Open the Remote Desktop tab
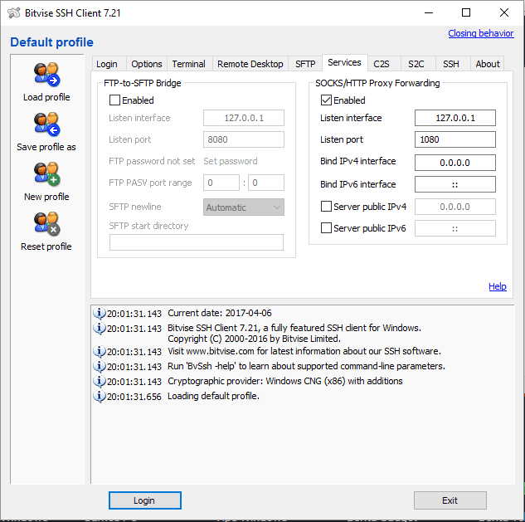The height and width of the screenshot is (522, 525). click(250, 64)
